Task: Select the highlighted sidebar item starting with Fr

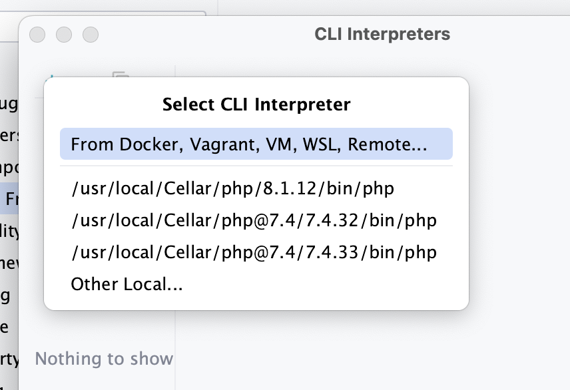Action: tap(9, 198)
